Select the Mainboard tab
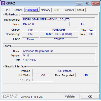This screenshot has height=101, width=101. pyautogui.click(x=32, y=10)
